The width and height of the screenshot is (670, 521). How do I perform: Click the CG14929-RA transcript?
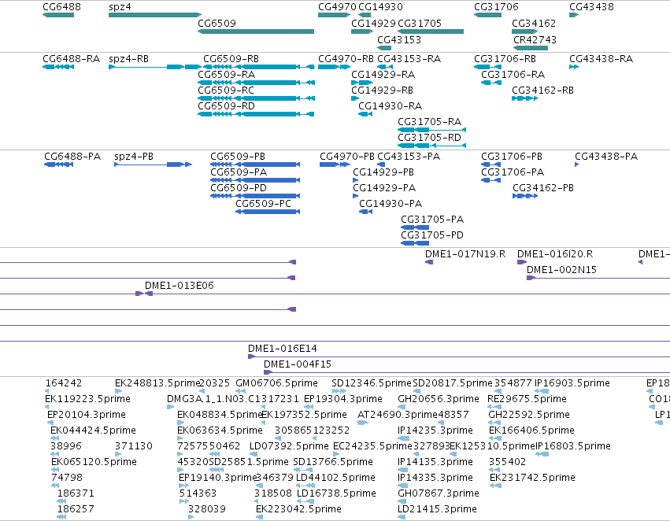coord(362,83)
